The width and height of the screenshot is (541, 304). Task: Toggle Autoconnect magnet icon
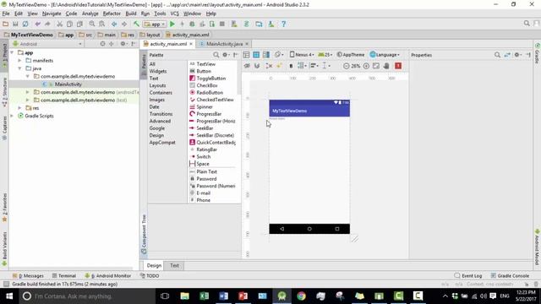coord(257,66)
